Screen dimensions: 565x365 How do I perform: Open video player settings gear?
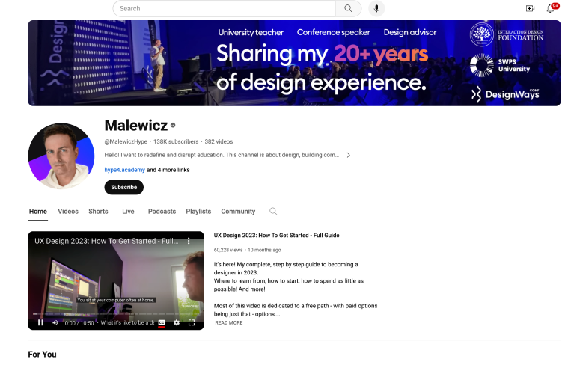[177, 322]
